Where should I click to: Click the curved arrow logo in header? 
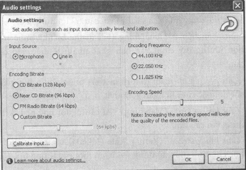[x=229, y=24]
